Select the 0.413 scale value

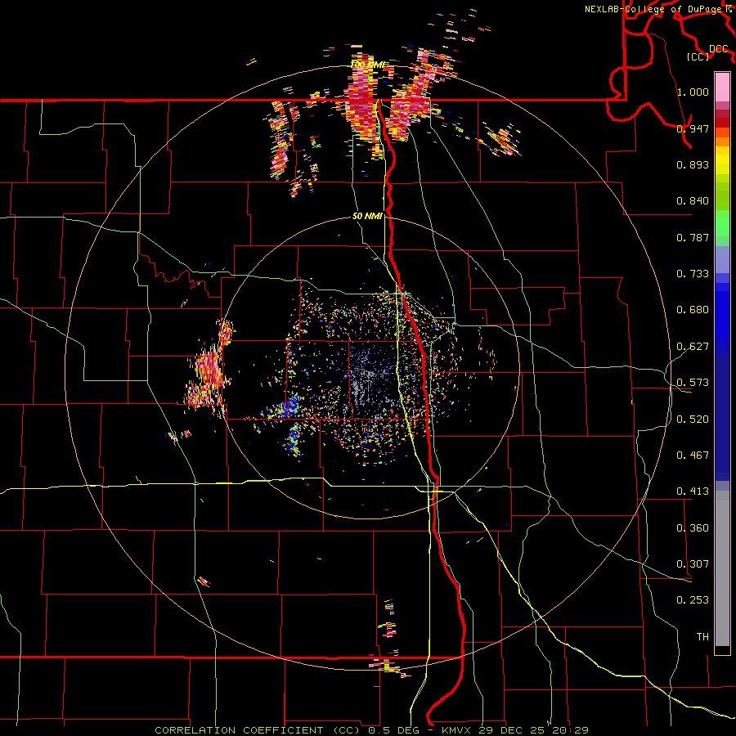(693, 491)
